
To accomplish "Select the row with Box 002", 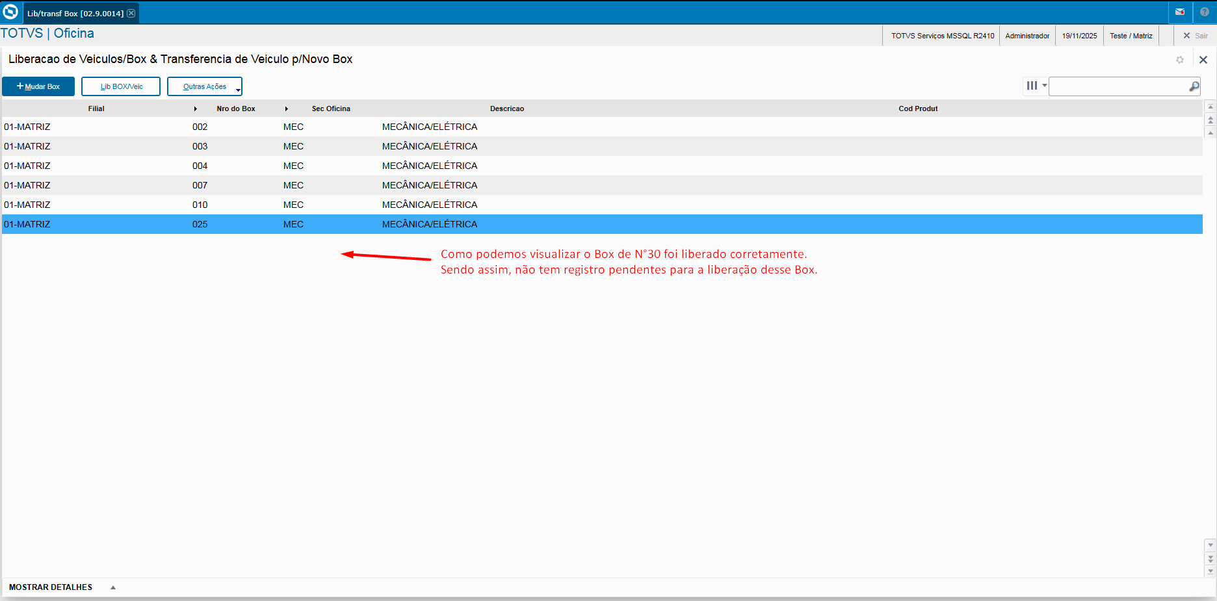I will [602, 127].
